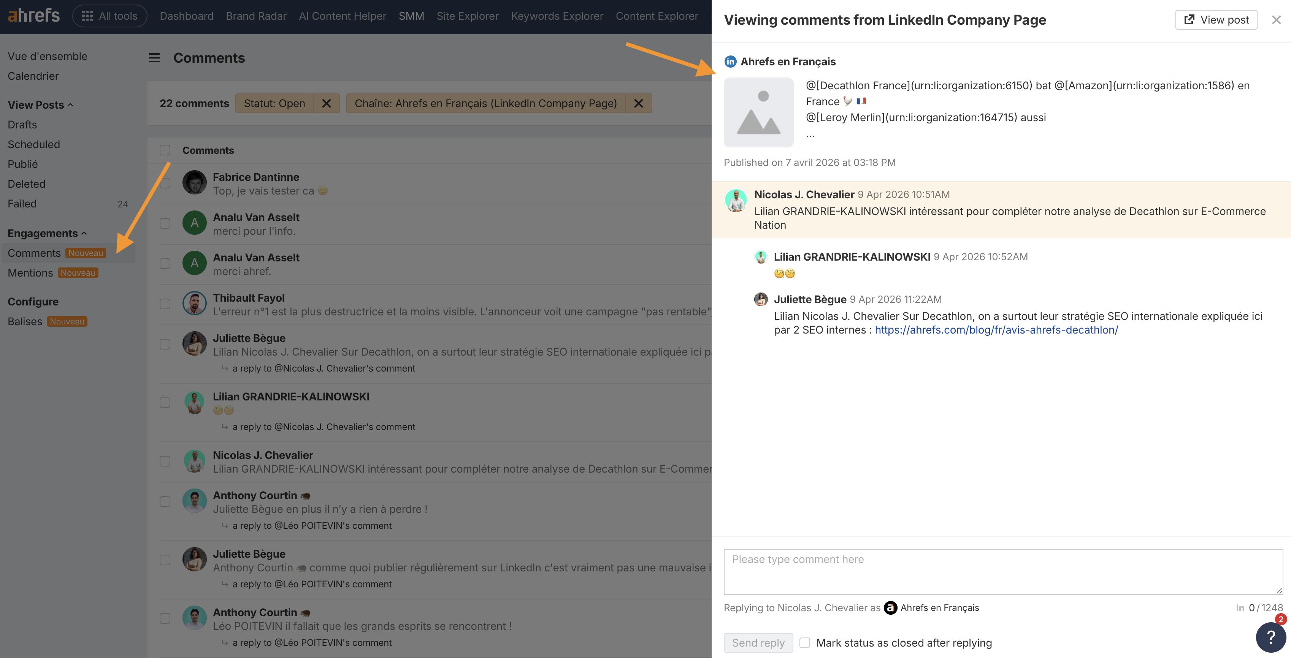Click the LinkedIn icon beside Ahrefs en Français
The image size is (1291, 658).
(x=730, y=62)
